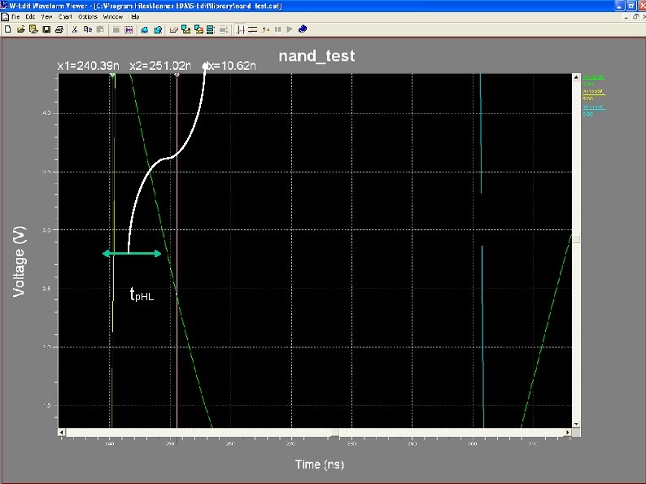The height and width of the screenshot is (484, 646).
Task: Click the stacked charts layout icon
Action: pyautogui.click(x=211, y=29)
